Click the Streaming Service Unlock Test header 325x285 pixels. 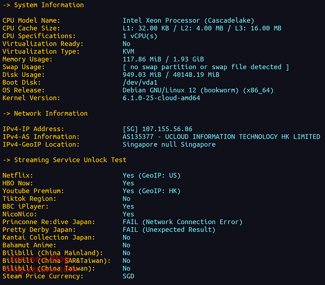click(x=64, y=160)
